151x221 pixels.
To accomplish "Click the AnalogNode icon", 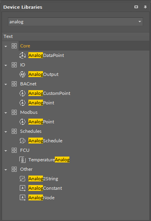I will (22, 198).
